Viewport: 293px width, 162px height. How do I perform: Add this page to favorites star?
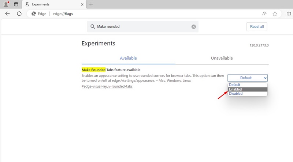[275, 14]
